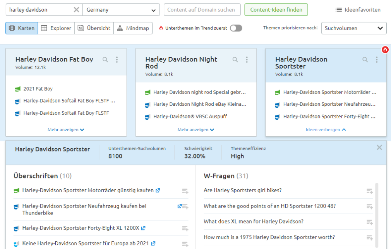Click search icon on Fat Boy card
Image resolution: width=391 pixels, height=249 pixels.
pyautogui.click(x=105, y=60)
